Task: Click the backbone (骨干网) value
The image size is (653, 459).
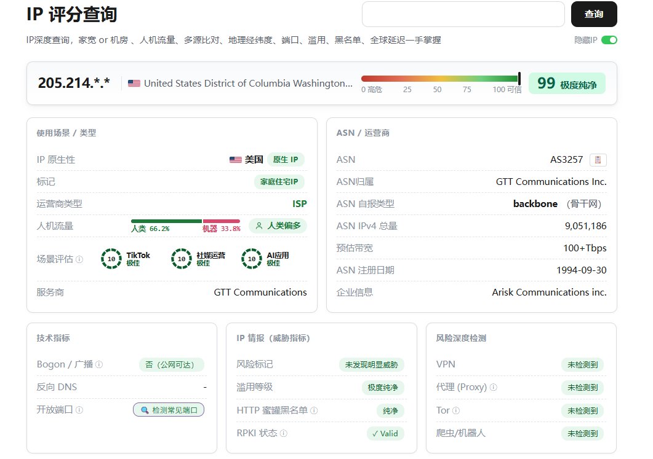Action: click(557, 204)
